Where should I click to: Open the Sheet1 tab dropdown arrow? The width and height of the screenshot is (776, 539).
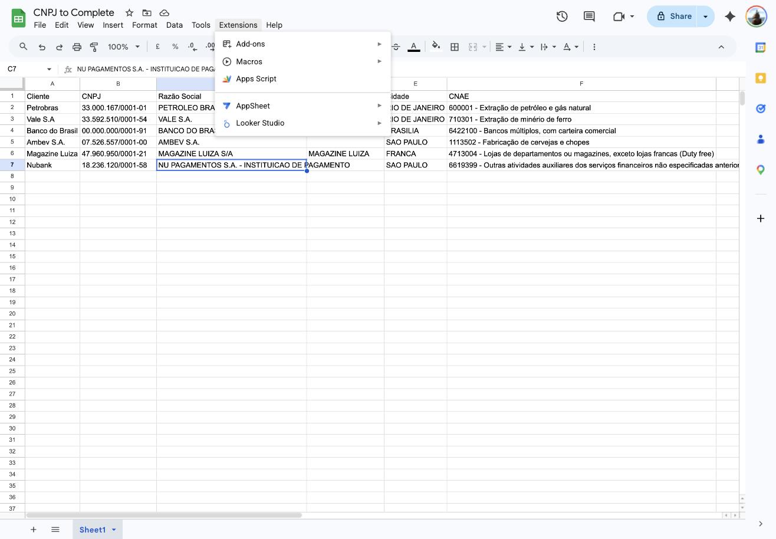(x=114, y=530)
